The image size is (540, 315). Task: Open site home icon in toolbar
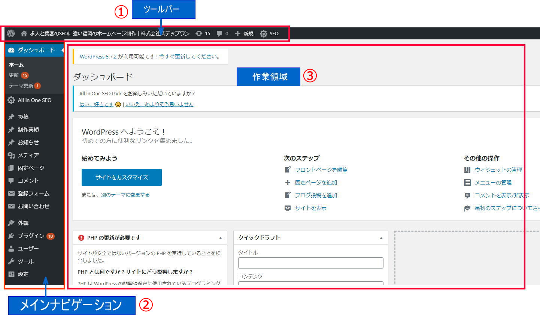point(24,33)
